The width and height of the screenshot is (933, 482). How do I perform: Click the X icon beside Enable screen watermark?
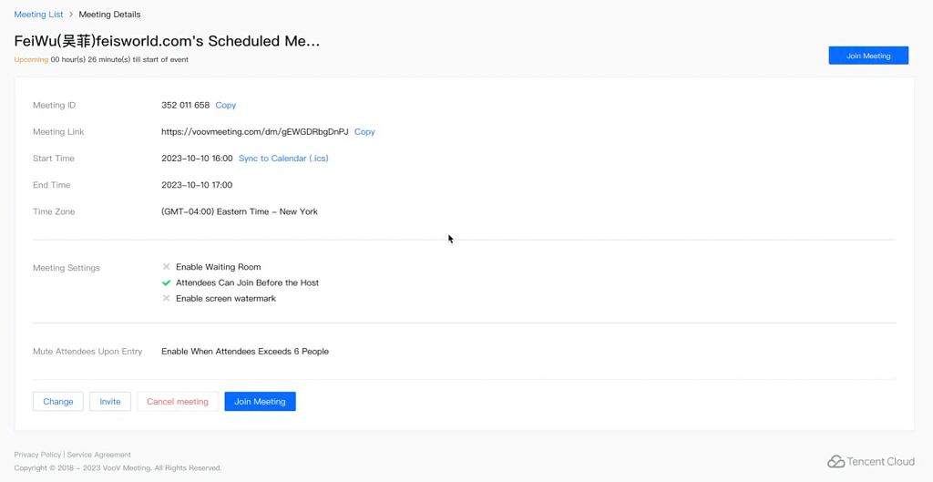click(166, 299)
